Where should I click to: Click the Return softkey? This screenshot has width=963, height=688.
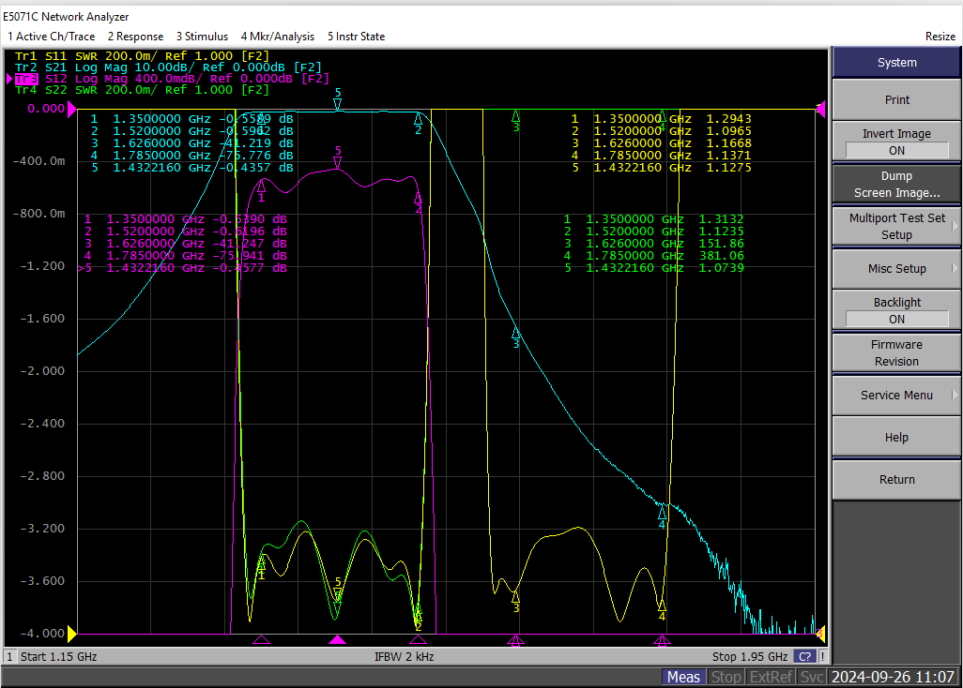coord(896,480)
